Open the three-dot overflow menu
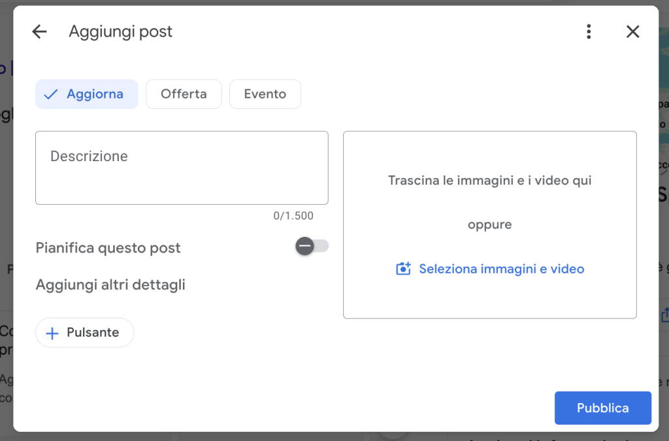The image size is (669, 441). [x=588, y=31]
